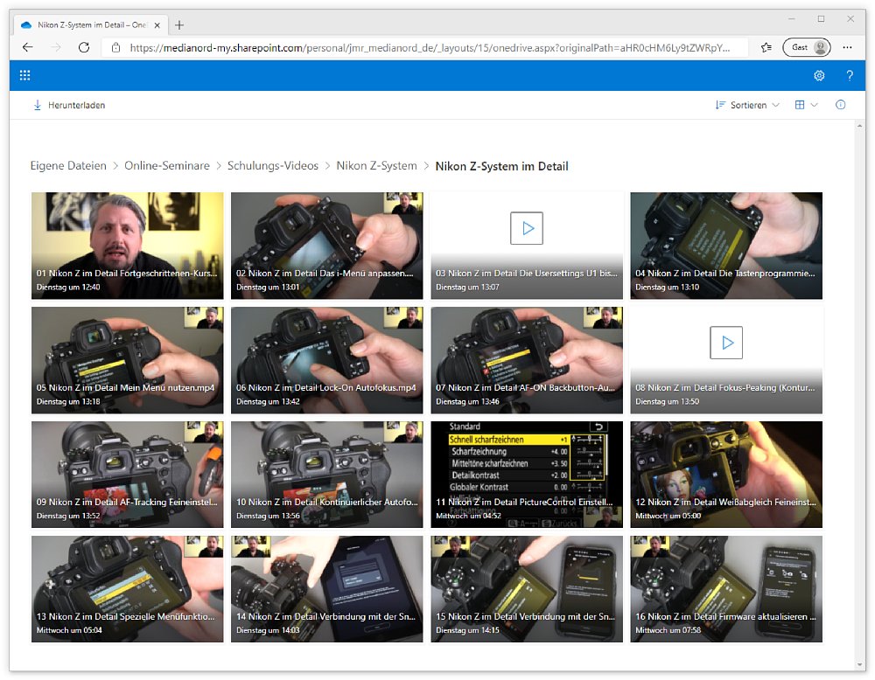Image resolution: width=875 pixels, height=680 pixels.
Task: Click the browser forward arrow
Action: click(56, 47)
